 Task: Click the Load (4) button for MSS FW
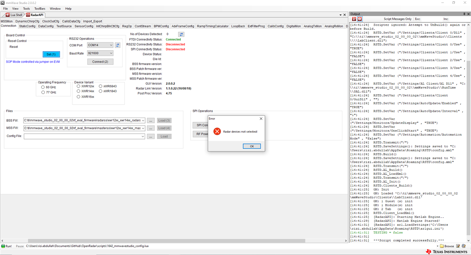point(164,128)
